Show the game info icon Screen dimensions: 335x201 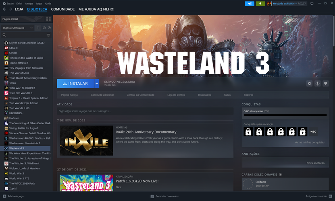click(318, 84)
